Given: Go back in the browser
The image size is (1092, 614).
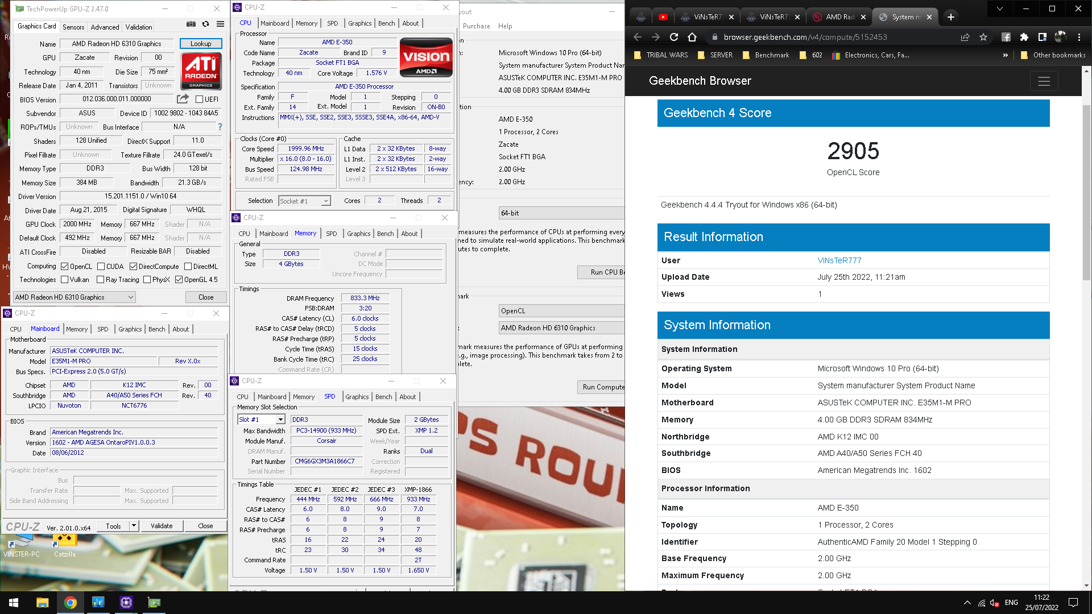Looking at the screenshot, I should tap(638, 37).
